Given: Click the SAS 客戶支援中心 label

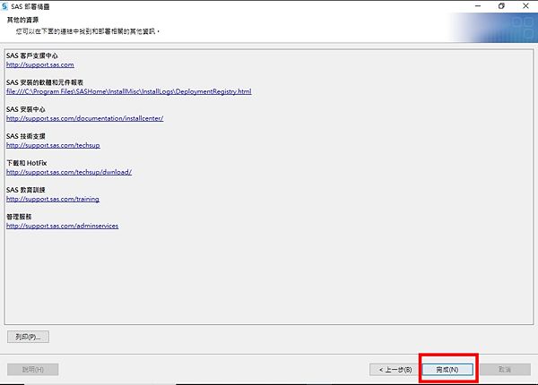Looking at the screenshot, I should point(31,56).
